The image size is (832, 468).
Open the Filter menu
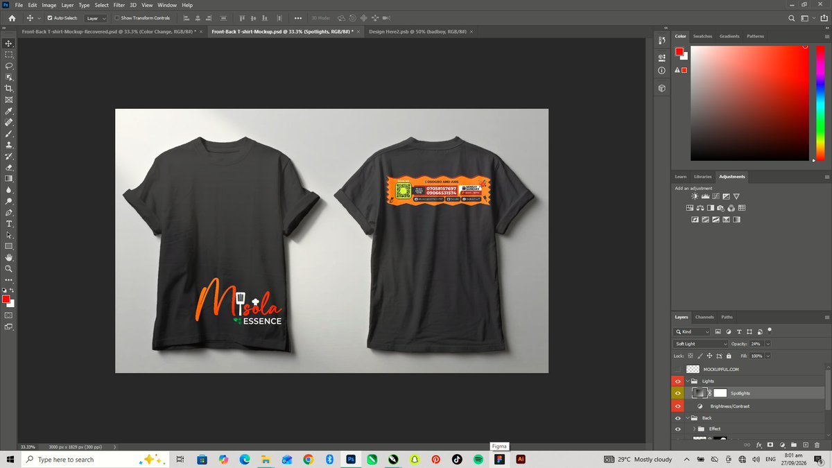[x=119, y=5]
